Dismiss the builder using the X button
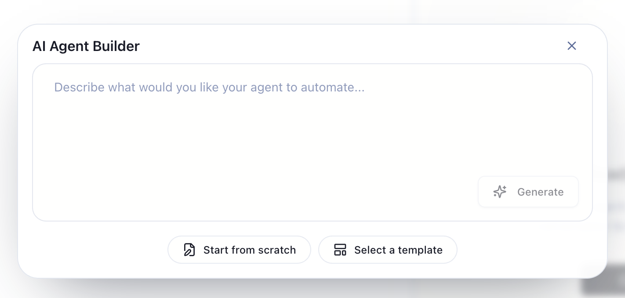Image resolution: width=625 pixels, height=298 pixels. [571, 46]
